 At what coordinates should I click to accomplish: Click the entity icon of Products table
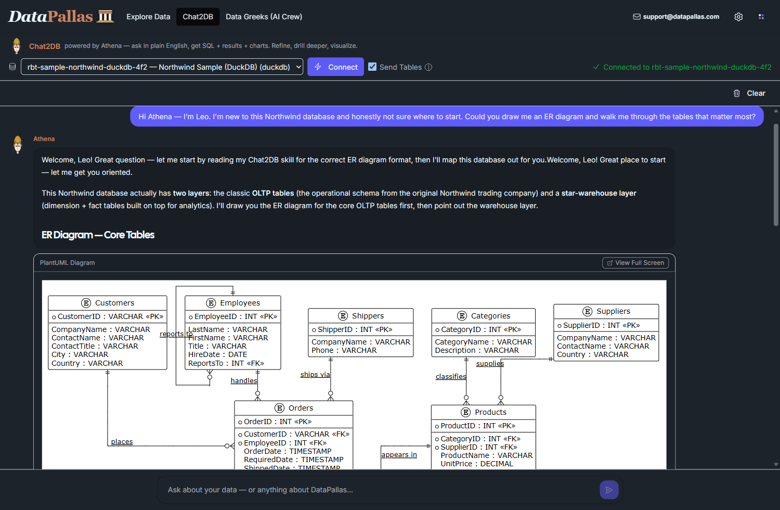point(466,412)
